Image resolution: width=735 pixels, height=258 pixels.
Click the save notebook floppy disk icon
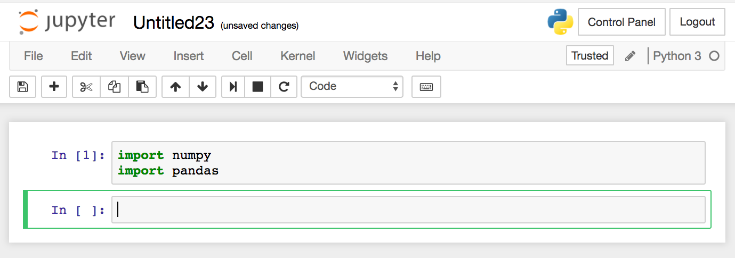coord(23,87)
